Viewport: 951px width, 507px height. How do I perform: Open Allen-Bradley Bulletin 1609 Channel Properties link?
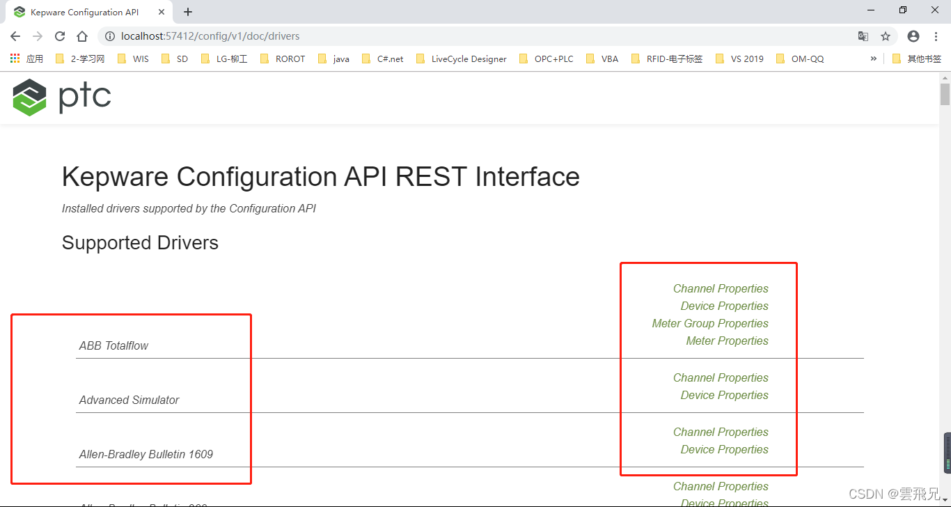click(x=721, y=432)
